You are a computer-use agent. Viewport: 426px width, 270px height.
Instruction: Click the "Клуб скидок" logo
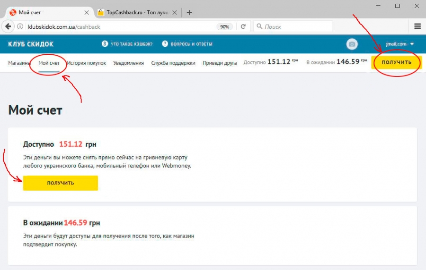(31, 44)
